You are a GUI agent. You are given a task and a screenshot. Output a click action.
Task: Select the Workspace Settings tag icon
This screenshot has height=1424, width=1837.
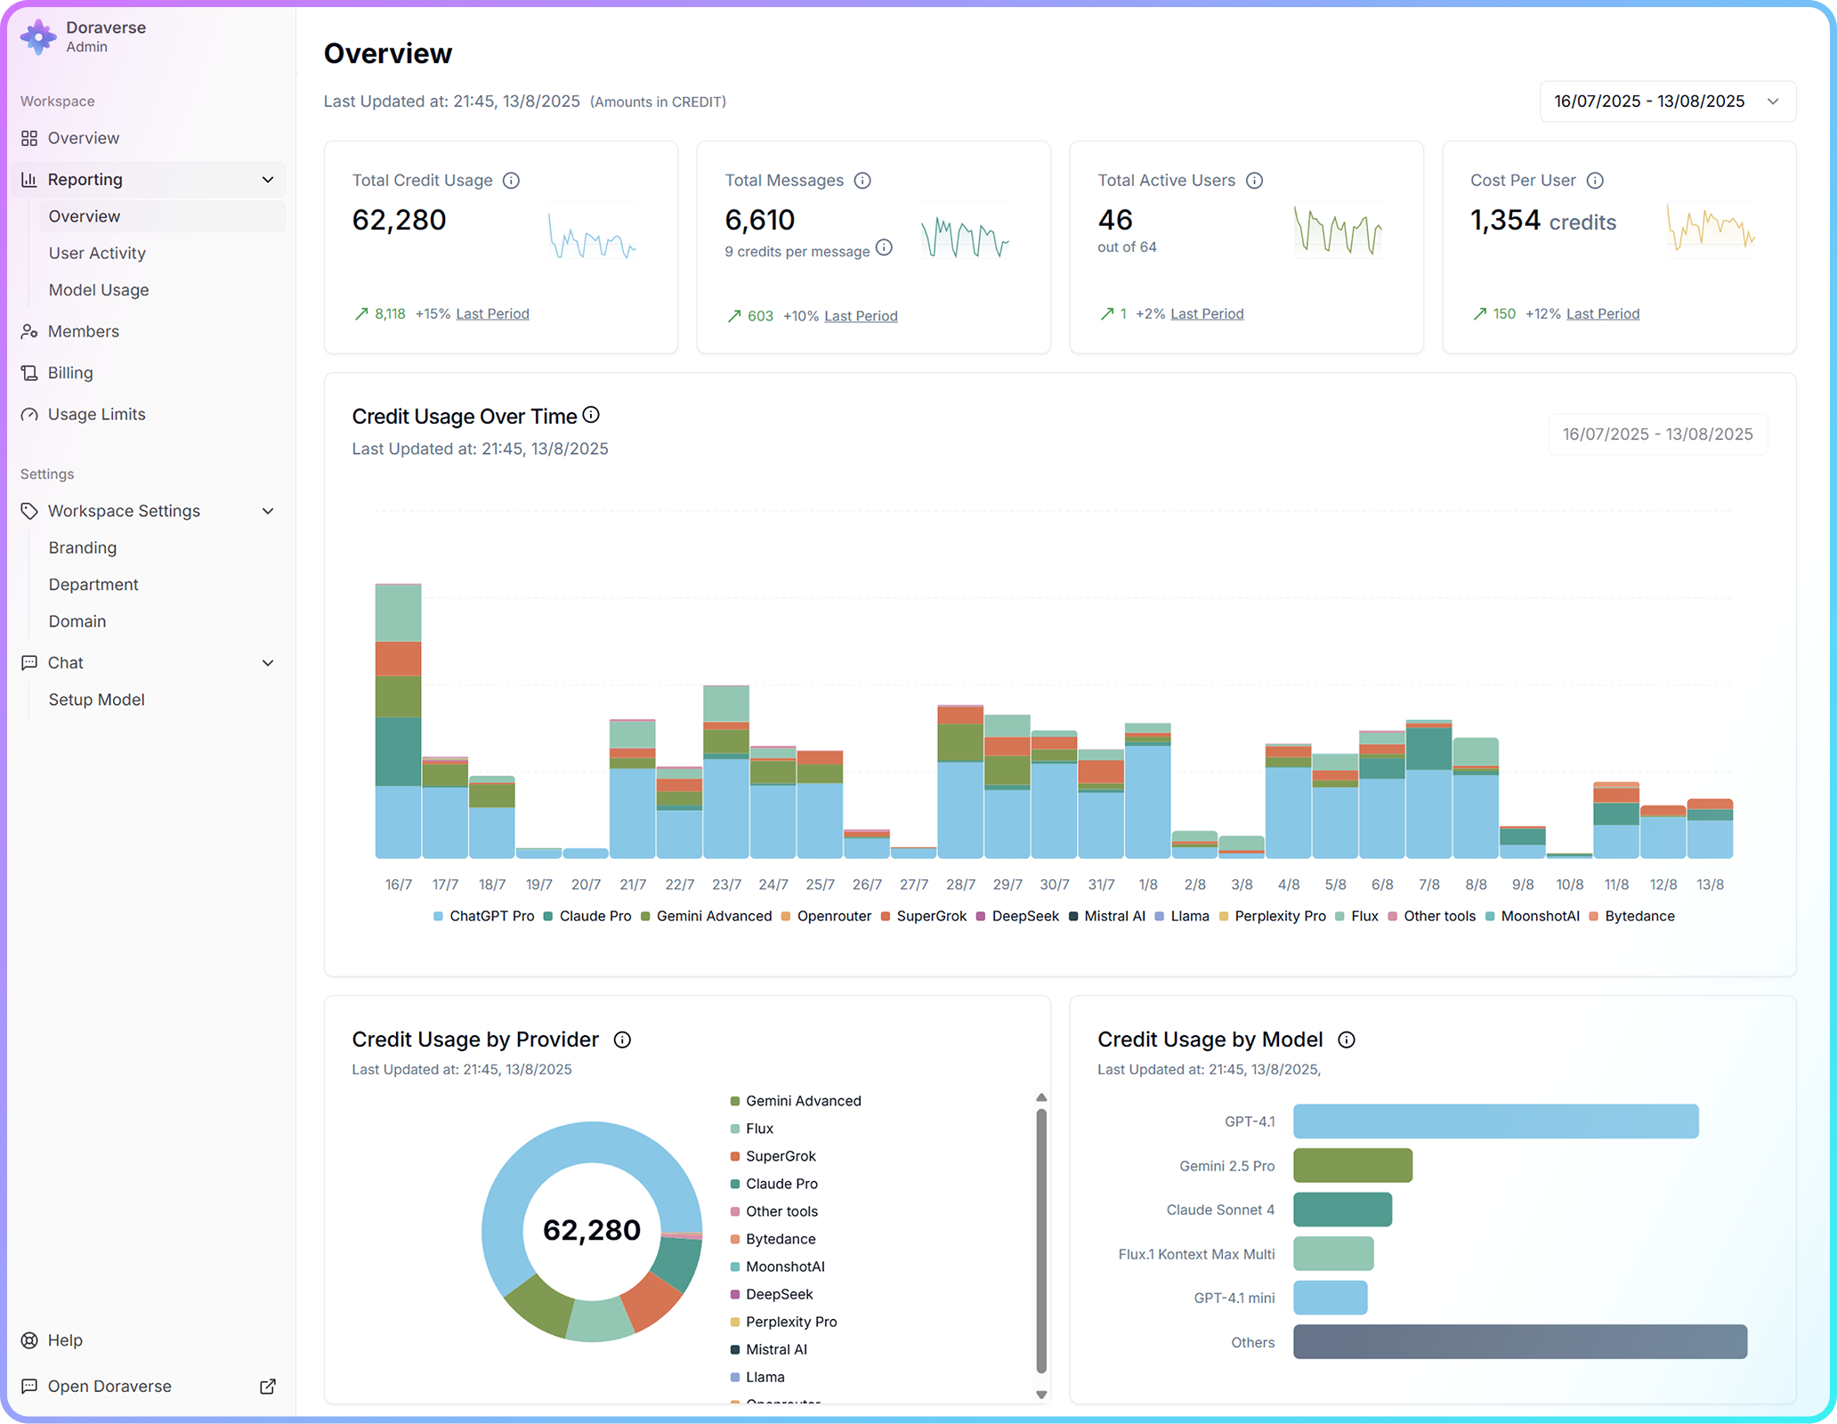29,511
